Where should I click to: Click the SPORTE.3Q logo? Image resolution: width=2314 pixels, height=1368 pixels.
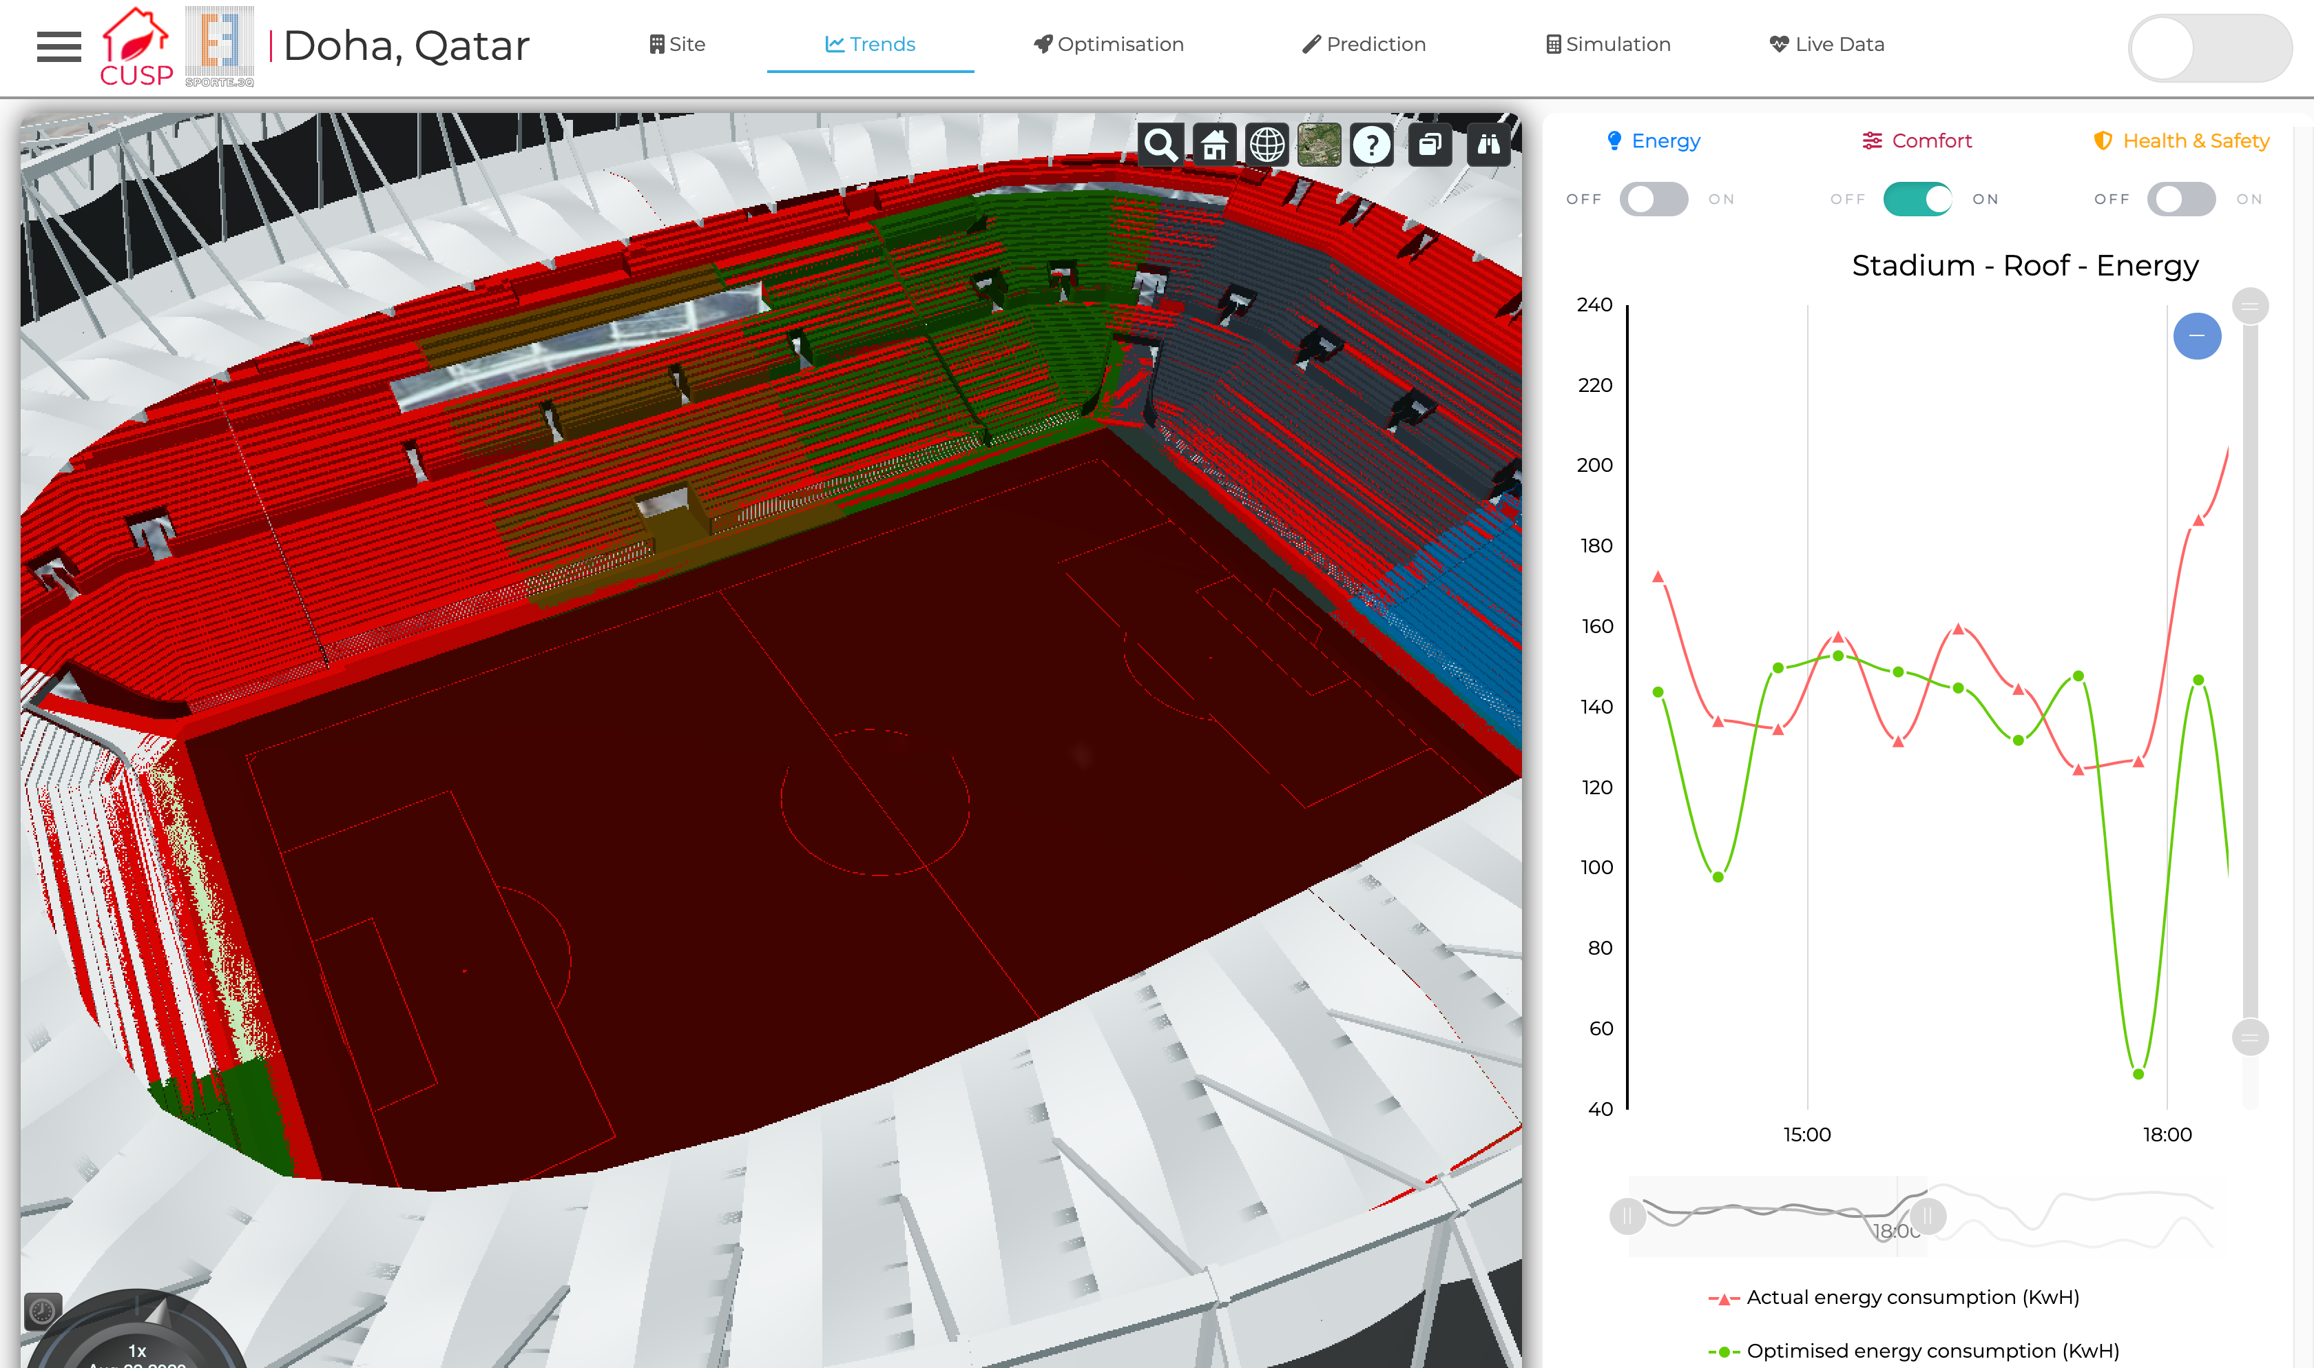pyautogui.click(x=219, y=46)
